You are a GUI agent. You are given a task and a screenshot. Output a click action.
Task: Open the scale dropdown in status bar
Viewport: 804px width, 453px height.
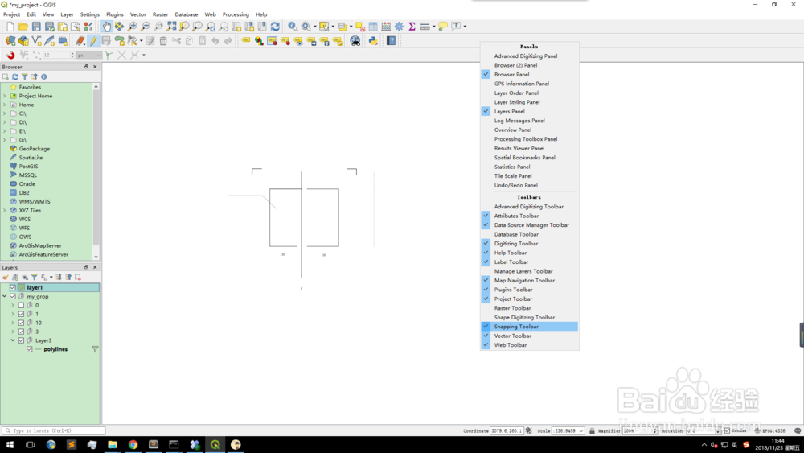coord(581,431)
